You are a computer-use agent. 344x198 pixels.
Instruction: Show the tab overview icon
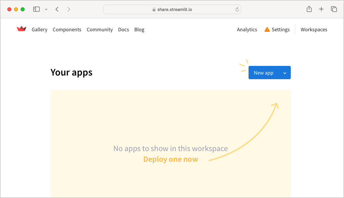pyautogui.click(x=334, y=9)
